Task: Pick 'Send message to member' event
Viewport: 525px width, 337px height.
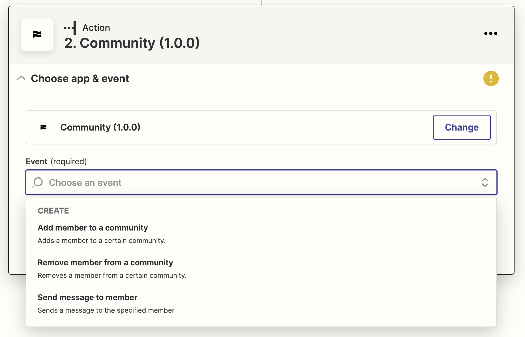Action: [87, 297]
